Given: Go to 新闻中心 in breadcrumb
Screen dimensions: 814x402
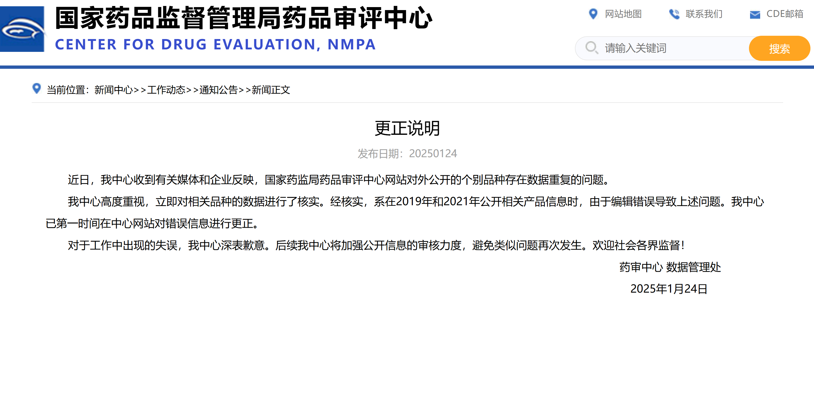Looking at the screenshot, I should coord(113,90).
